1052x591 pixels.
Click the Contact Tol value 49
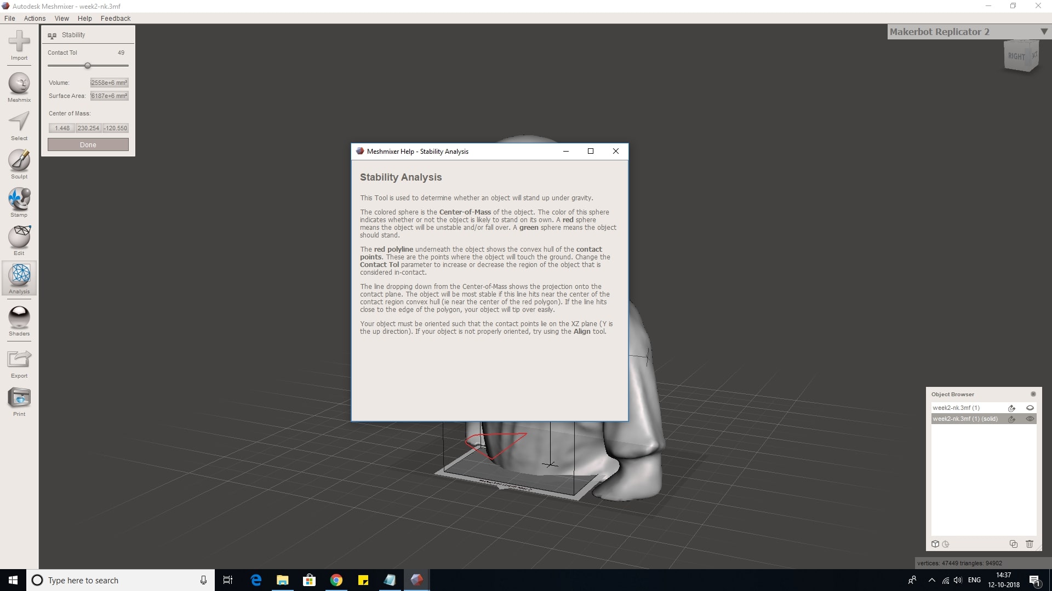(x=121, y=53)
